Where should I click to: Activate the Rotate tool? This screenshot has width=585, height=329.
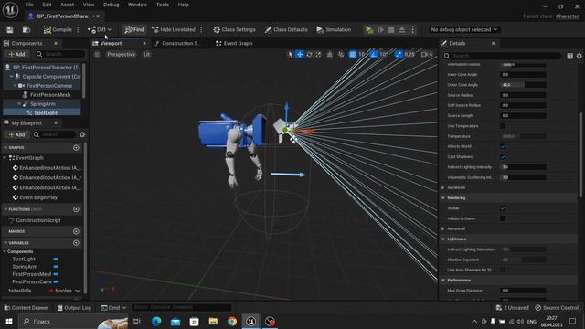309,55
